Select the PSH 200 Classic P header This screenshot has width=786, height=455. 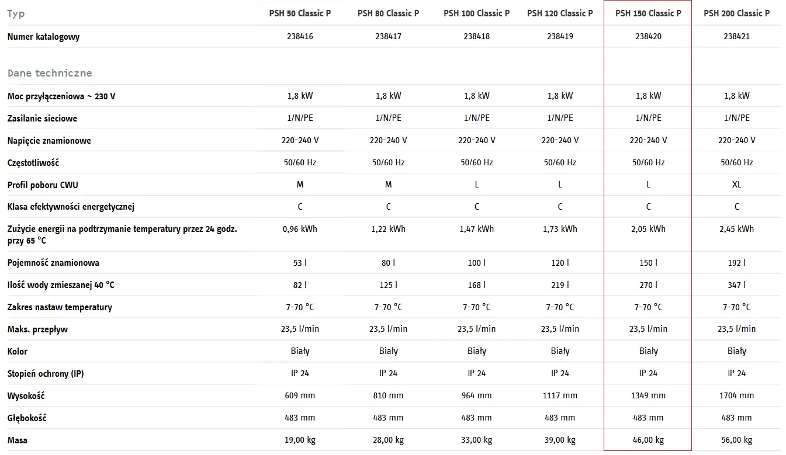click(736, 13)
